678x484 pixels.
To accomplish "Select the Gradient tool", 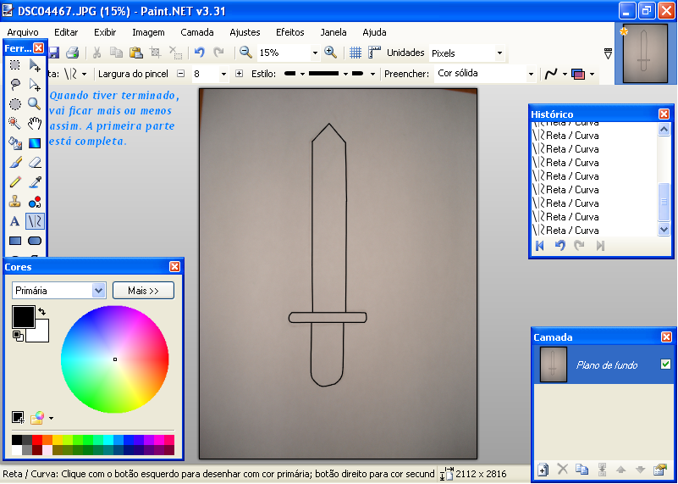I will (x=35, y=142).
